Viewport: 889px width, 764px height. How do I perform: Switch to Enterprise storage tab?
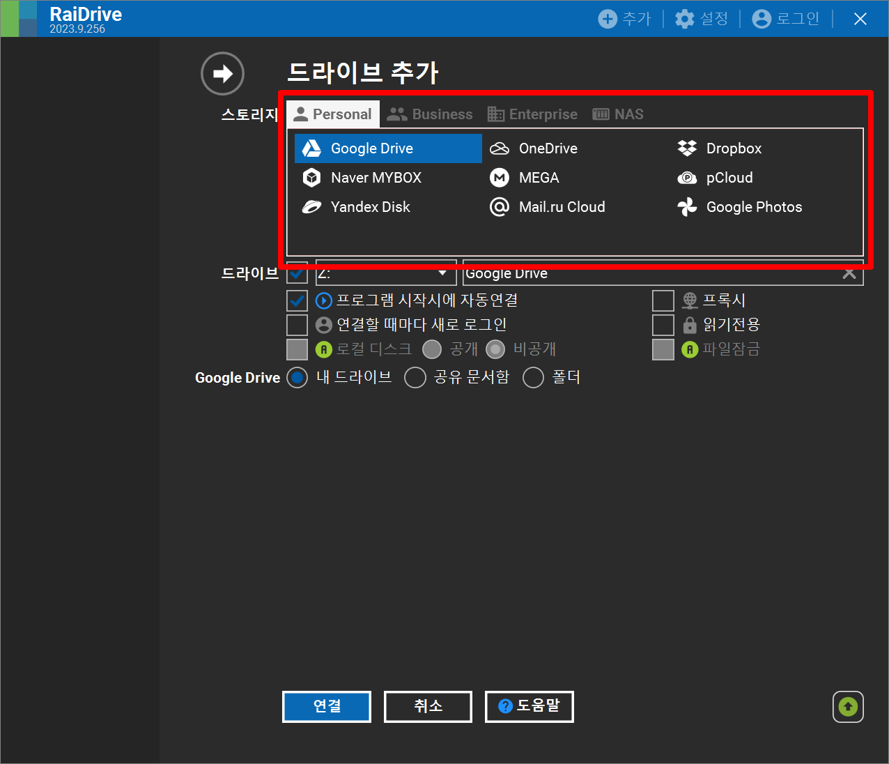tap(532, 114)
